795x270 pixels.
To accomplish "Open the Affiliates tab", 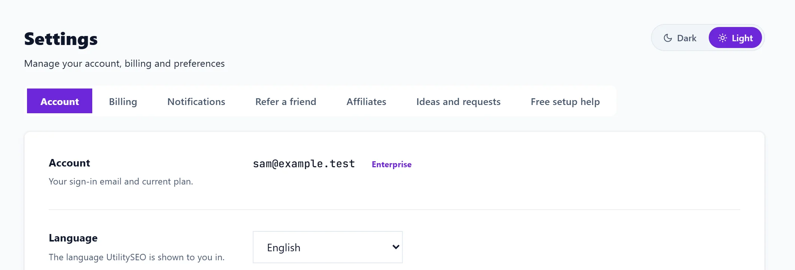I will pyautogui.click(x=366, y=101).
